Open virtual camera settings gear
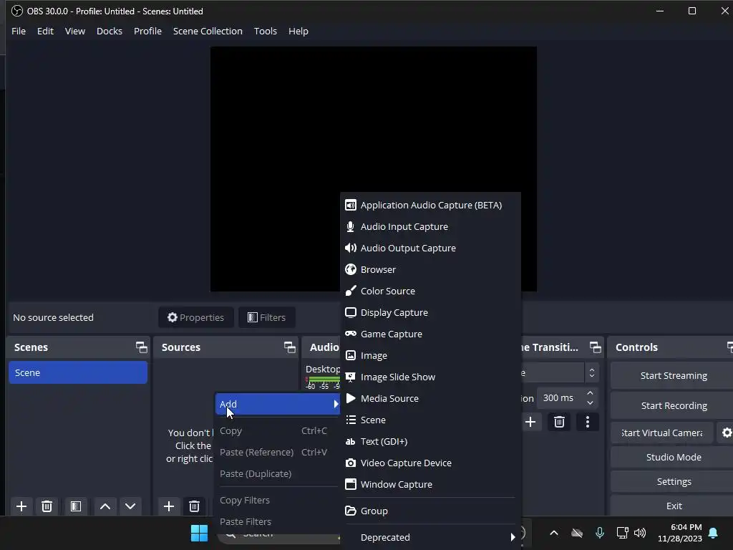This screenshot has height=550, width=733. coord(726,433)
